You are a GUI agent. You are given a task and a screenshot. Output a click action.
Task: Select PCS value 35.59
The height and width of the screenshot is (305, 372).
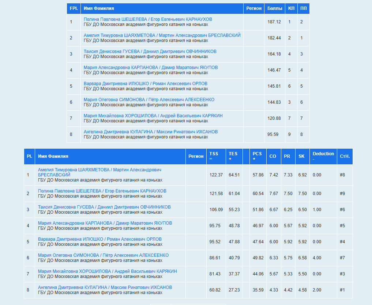click(258, 290)
